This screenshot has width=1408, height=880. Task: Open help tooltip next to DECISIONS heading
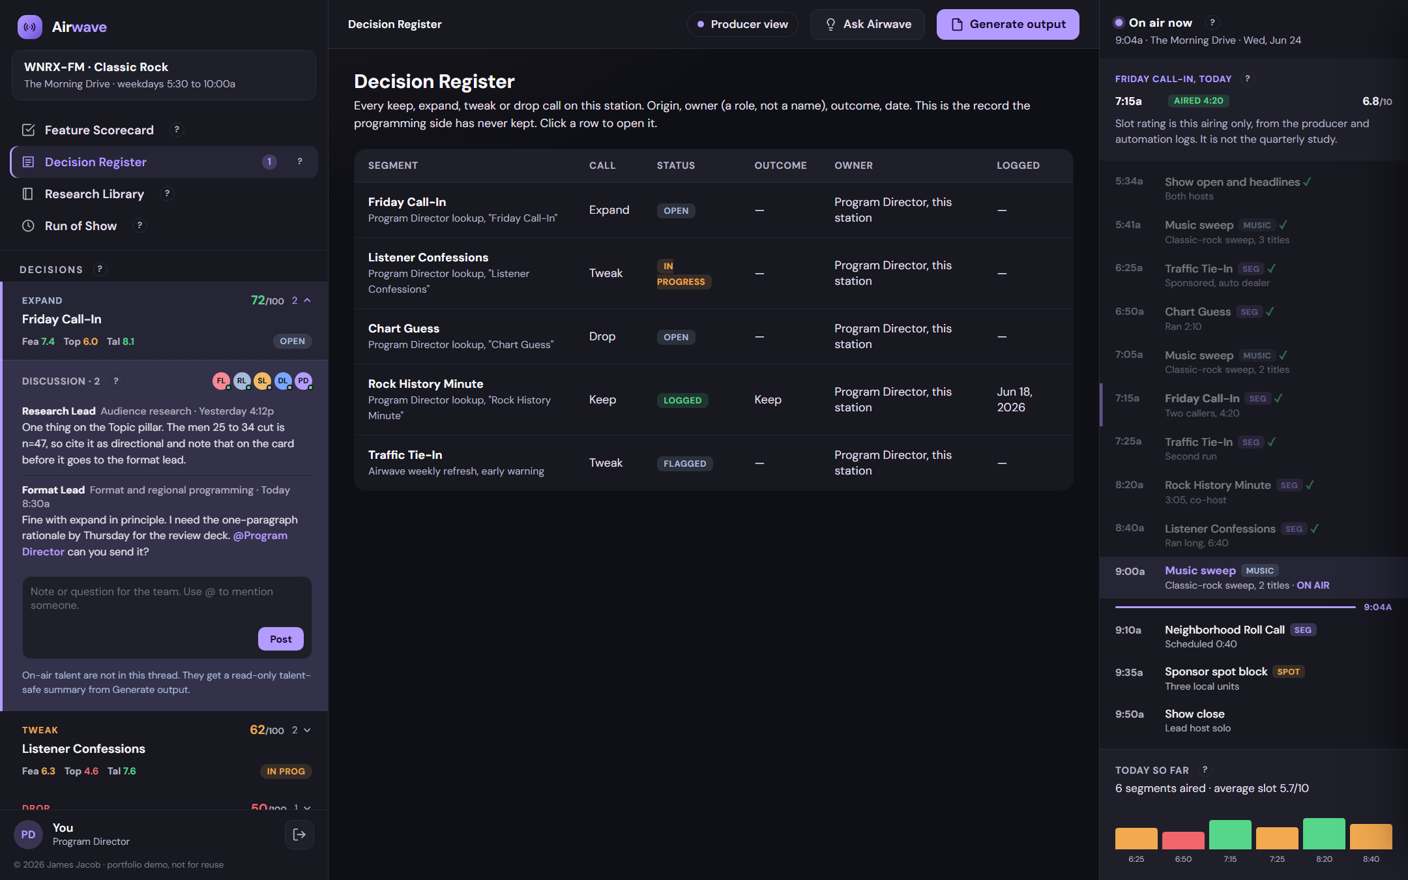tap(100, 269)
